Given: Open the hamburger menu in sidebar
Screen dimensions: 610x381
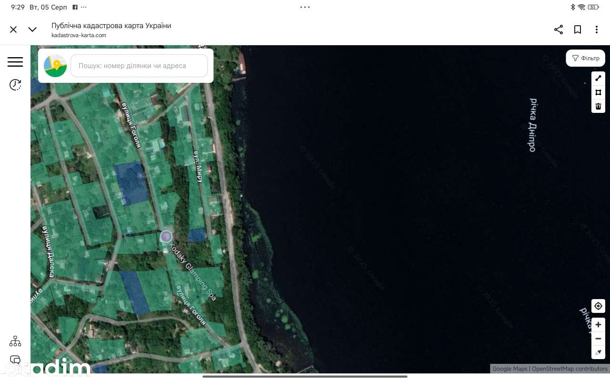Looking at the screenshot, I should coord(15,61).
